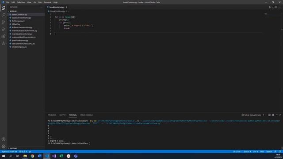
Task: Change the Python language mode
Action: pos(269,151)
